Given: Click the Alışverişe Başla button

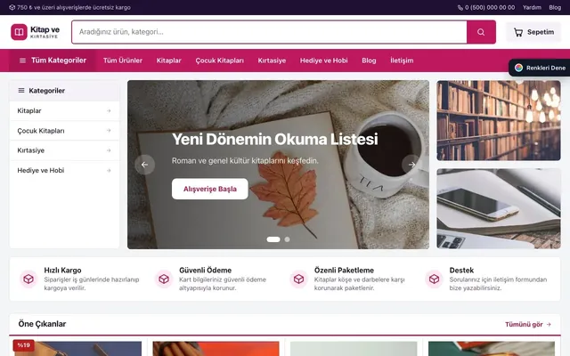Looking at the screenshot, I should point(210,189).
